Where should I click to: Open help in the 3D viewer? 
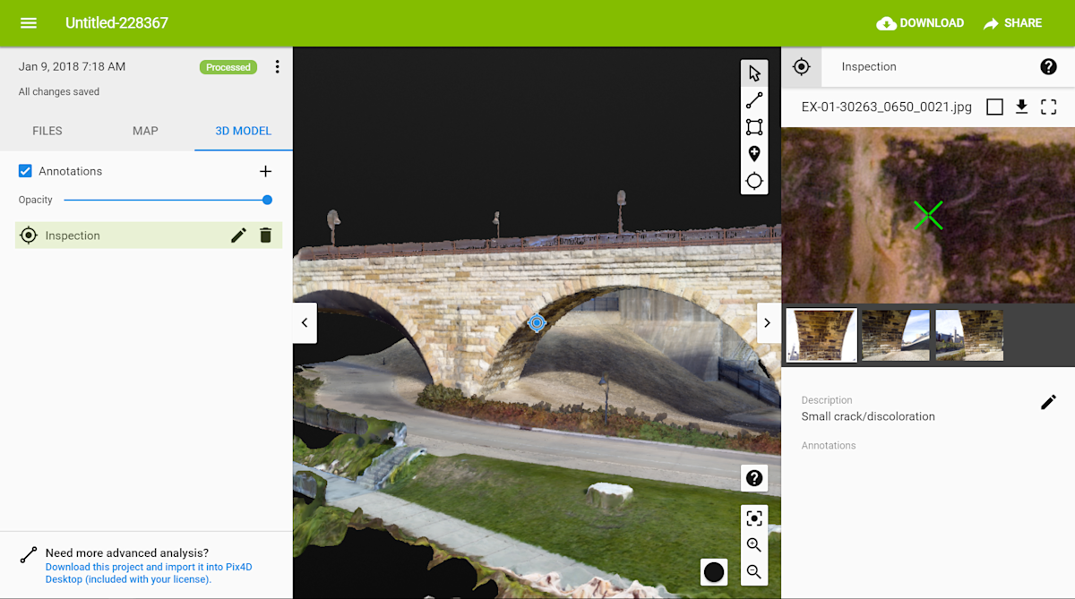coord(753,477)
